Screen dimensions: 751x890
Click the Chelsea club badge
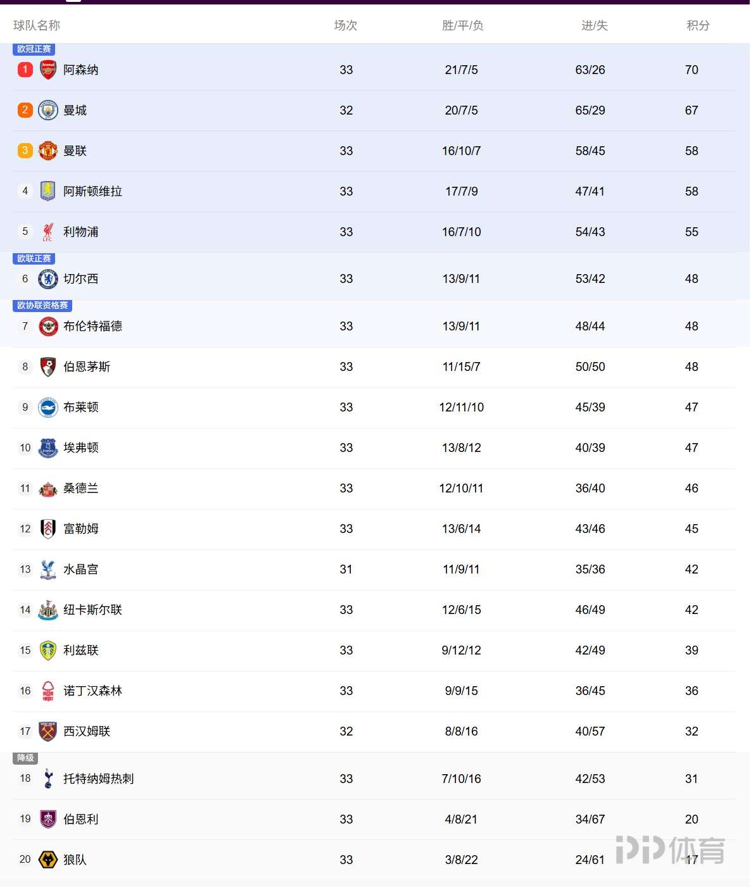pos(48,279)
